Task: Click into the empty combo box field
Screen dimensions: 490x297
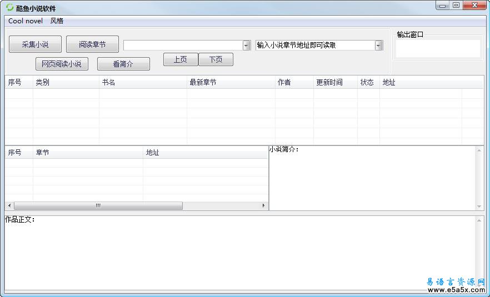Action: [x=183, y=46]
